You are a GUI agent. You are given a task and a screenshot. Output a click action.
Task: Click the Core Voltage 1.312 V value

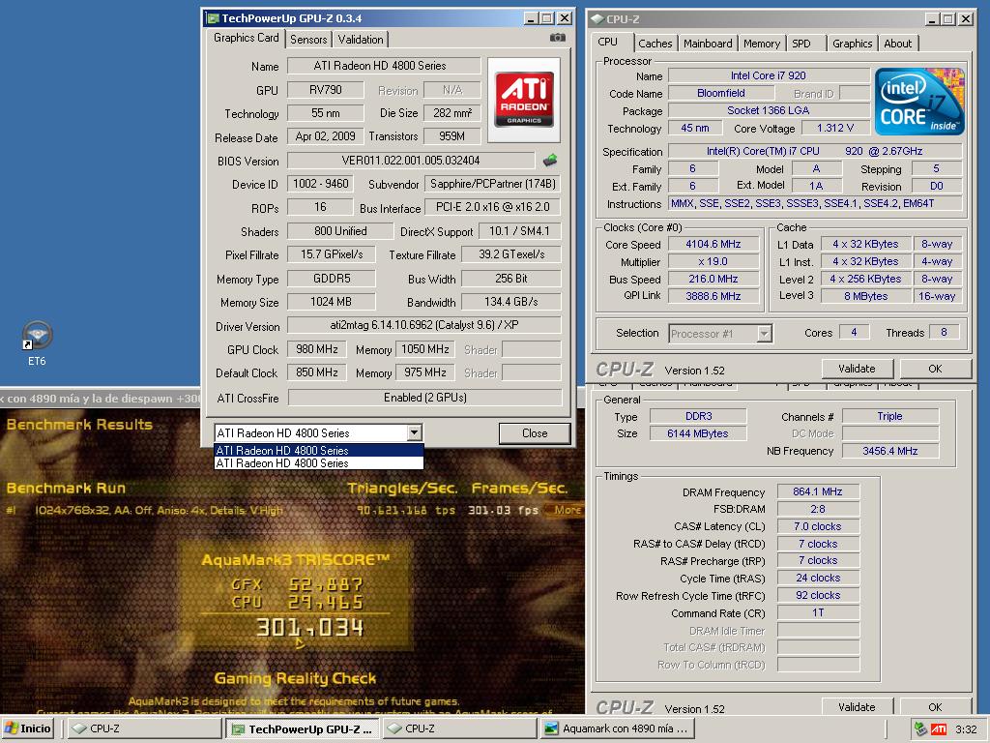point(834,129)
